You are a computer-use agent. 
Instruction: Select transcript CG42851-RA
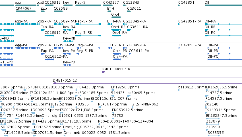(190, 21)
